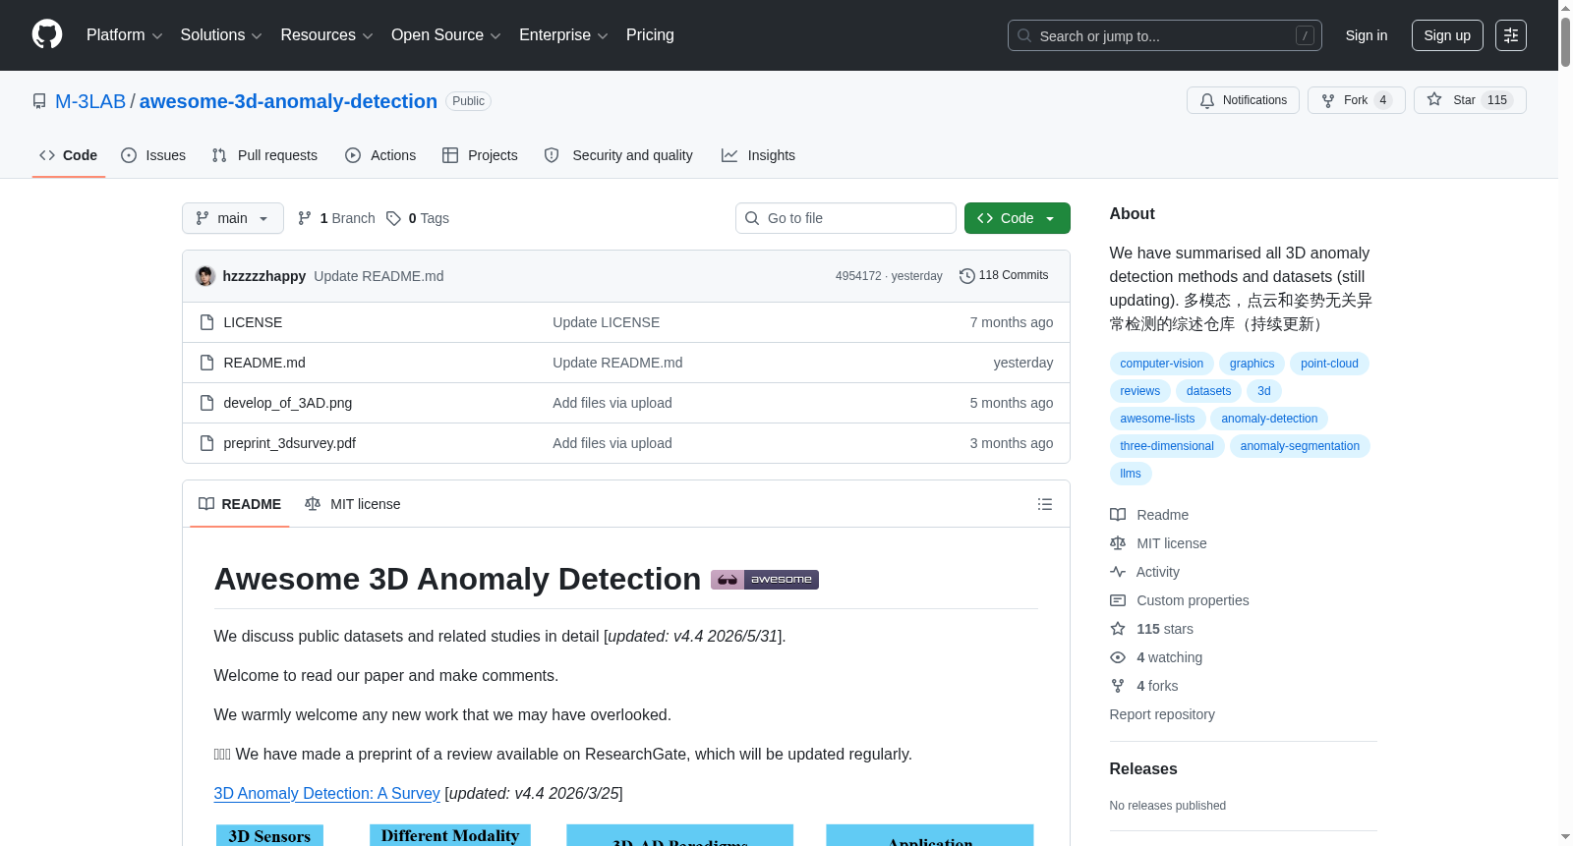Switch to the Projects tab
This screenshot has height=846, width=1573.
pyautogui.click(x=480, y=155)
